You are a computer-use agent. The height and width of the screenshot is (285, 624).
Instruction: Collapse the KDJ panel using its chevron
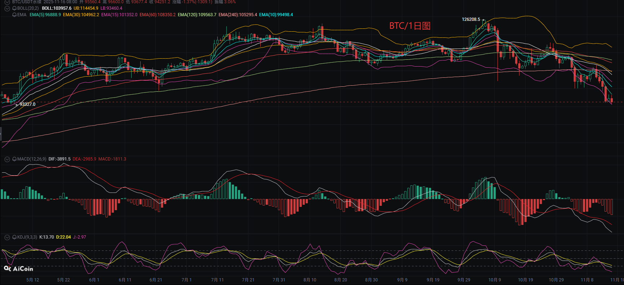click(x=7, y=237)
